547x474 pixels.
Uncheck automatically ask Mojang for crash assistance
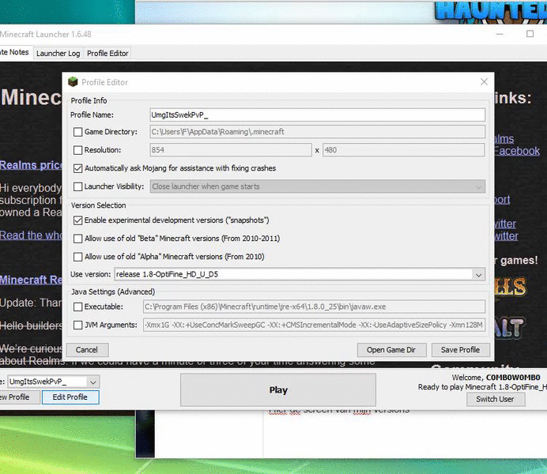77,169
